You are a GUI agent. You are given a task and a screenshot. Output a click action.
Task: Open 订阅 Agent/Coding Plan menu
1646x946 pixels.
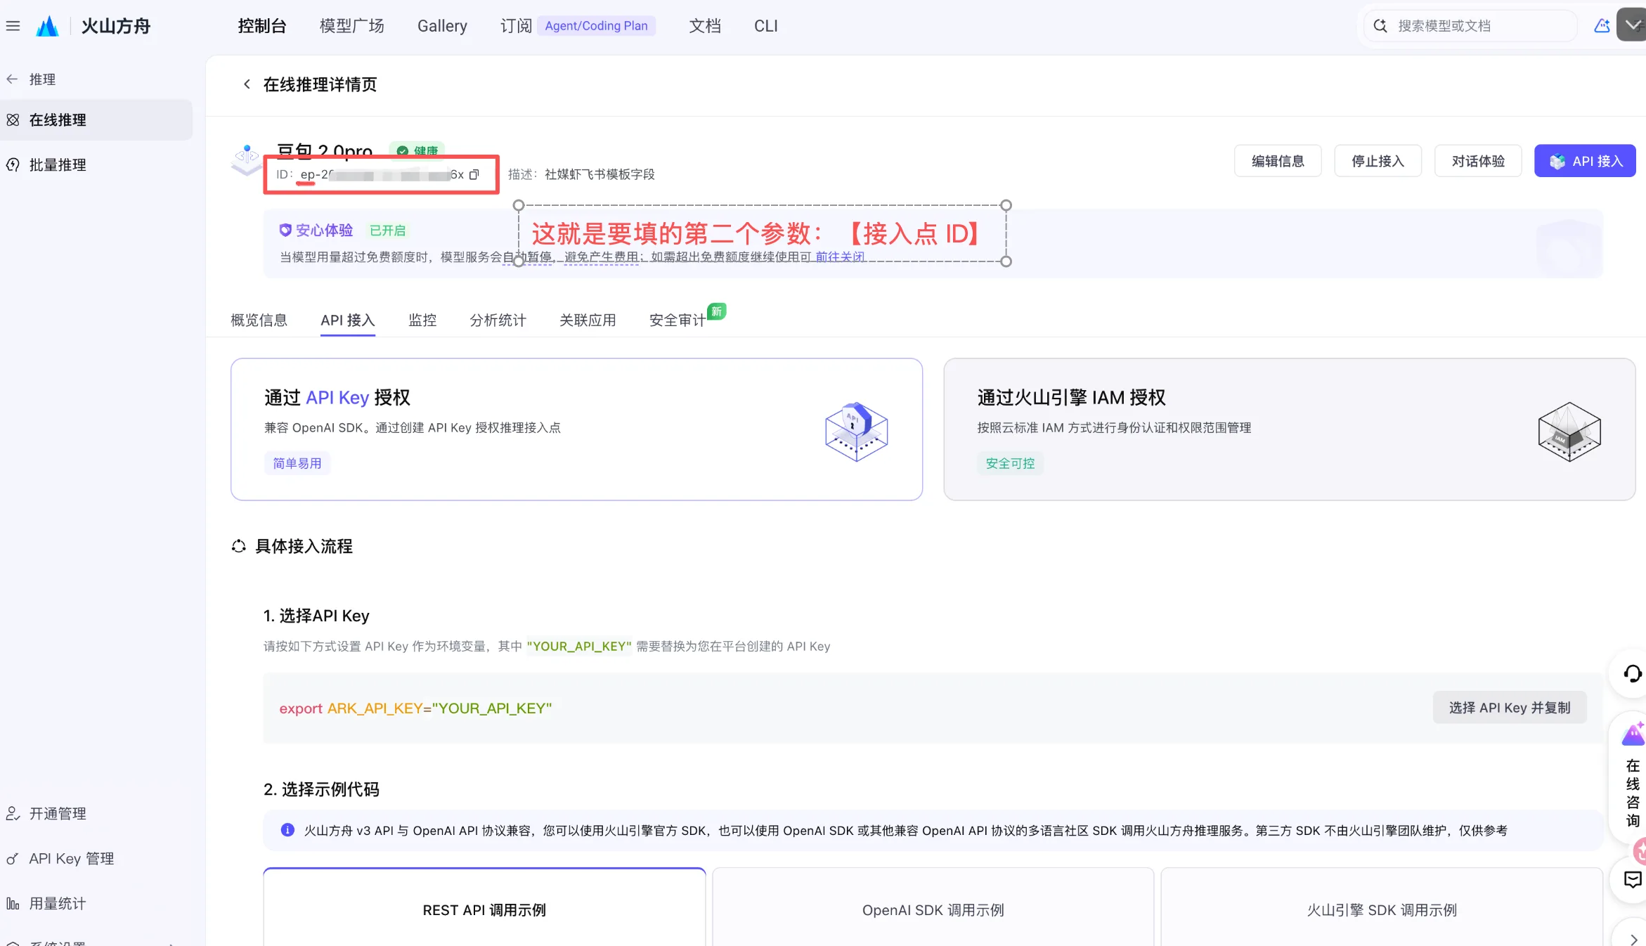(578, 26)
